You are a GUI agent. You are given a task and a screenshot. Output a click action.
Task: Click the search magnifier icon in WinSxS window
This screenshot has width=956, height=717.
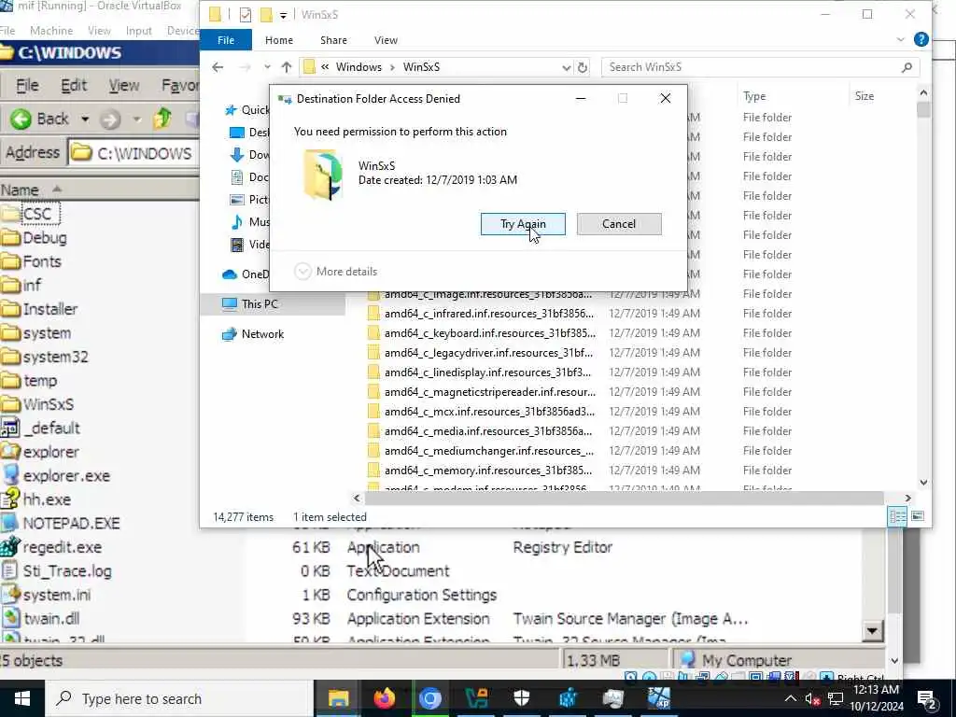coord(907,67)
